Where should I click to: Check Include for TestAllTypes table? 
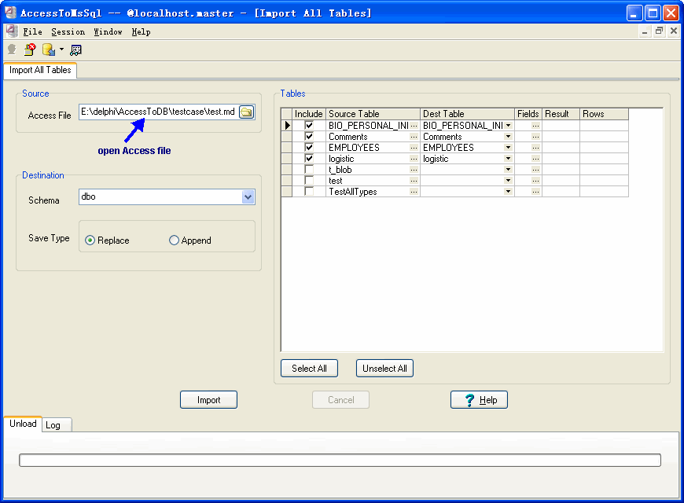309,191
